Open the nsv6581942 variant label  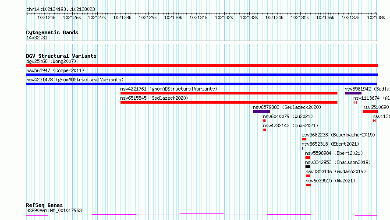click(x=367, y=89)
